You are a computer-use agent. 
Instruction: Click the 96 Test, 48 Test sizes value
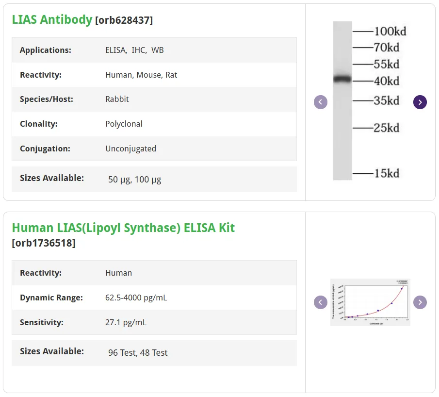pyautogui.click(x=138, y=352)
